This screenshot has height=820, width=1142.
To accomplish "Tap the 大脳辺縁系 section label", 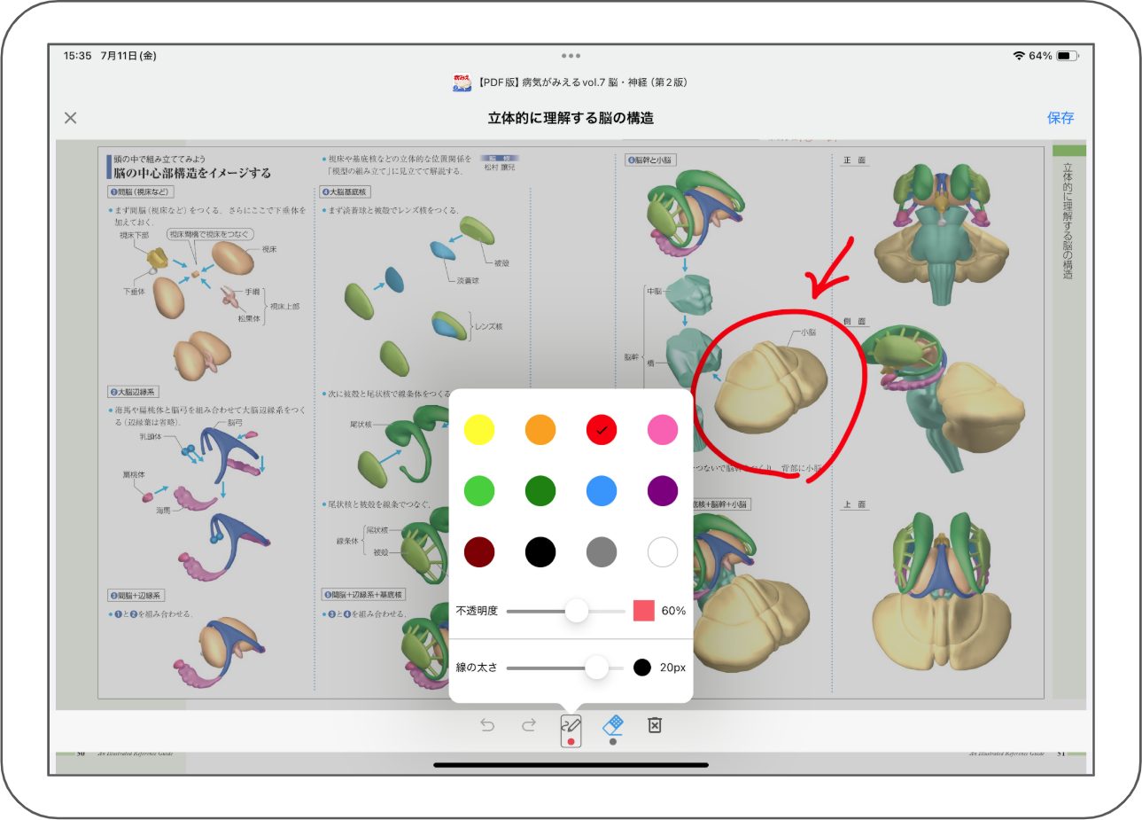I will pyautogui.click(x=133, y=392).
